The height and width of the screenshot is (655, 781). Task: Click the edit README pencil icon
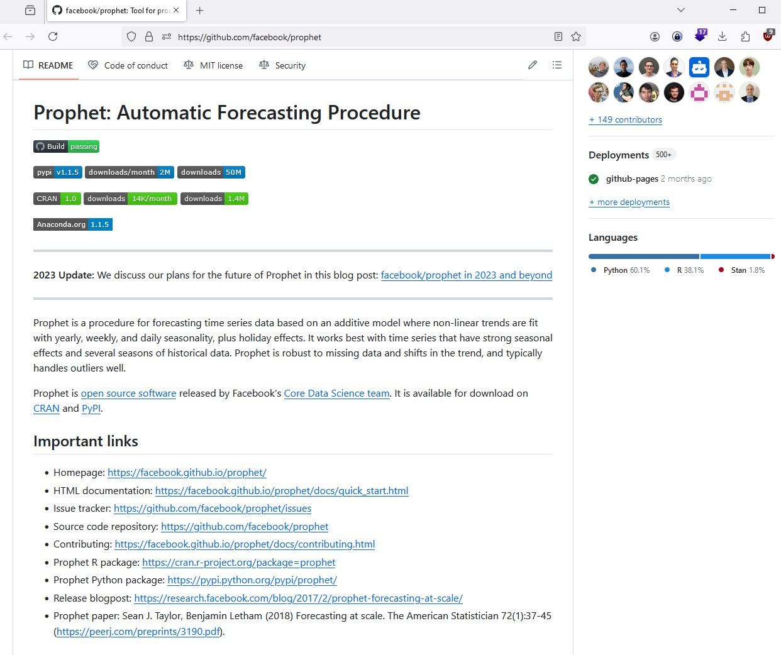tap(533, 65)
